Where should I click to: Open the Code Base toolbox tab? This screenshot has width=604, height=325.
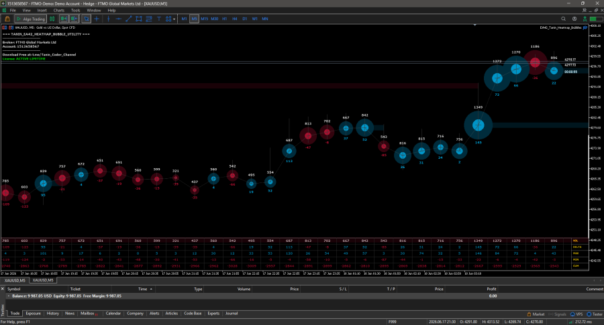[x=193, y=314]
